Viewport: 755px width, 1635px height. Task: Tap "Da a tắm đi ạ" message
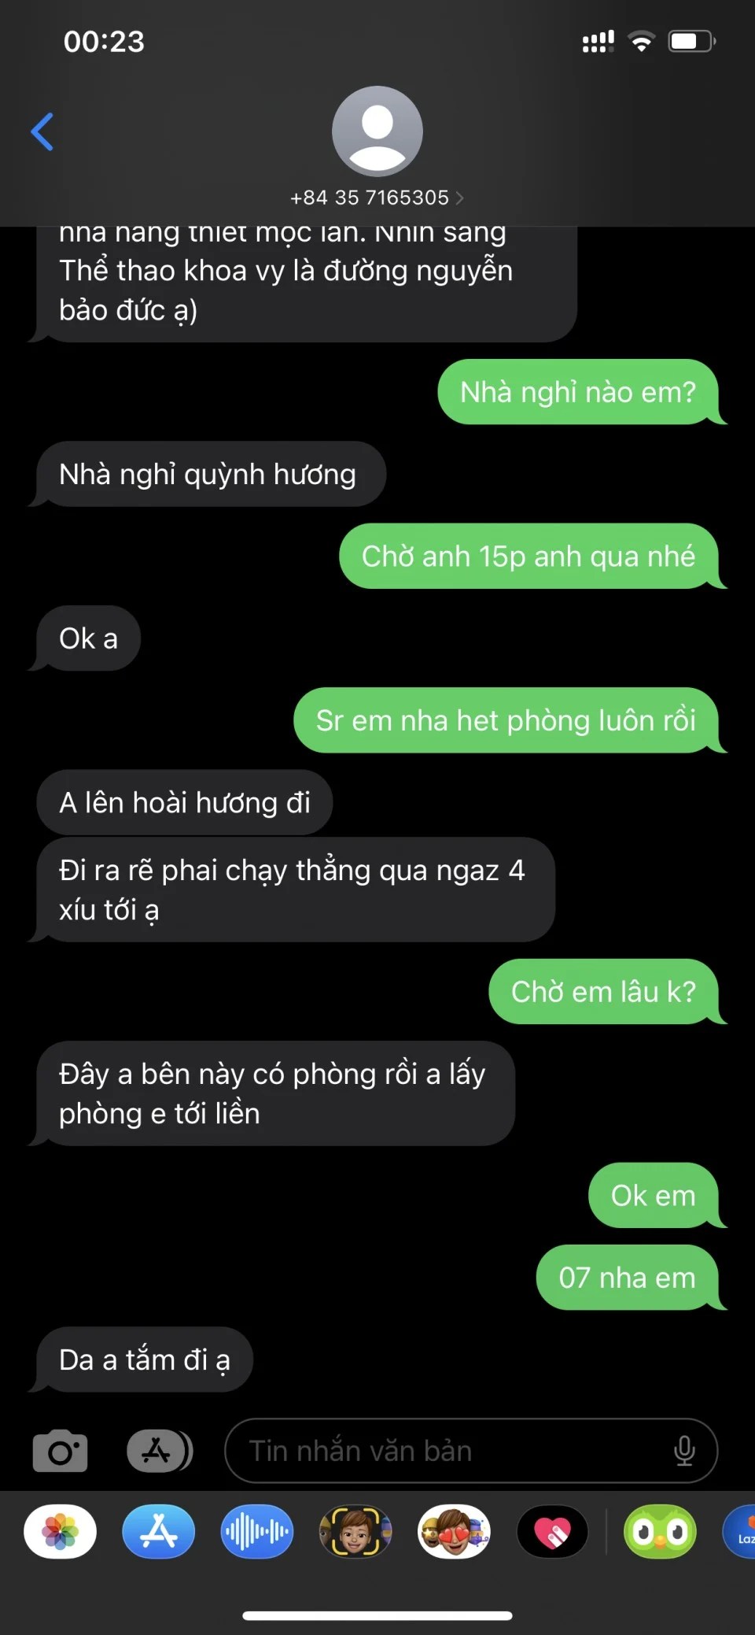142,1359
